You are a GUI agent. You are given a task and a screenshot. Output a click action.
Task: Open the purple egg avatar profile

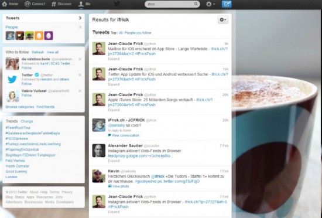click(49, 36)
